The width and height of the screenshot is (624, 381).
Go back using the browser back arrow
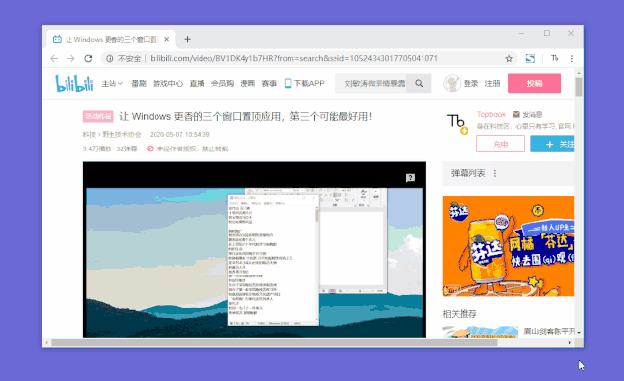[x=54, y=58]
